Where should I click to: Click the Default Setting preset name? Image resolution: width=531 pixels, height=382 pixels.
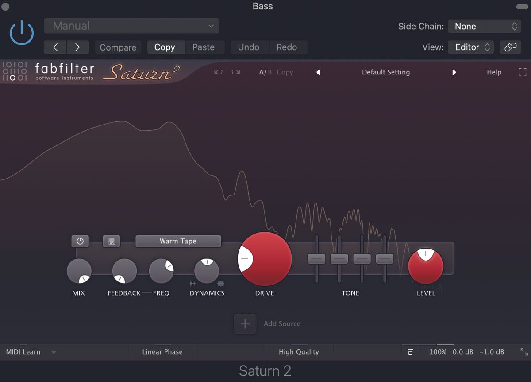click(386, 72)
